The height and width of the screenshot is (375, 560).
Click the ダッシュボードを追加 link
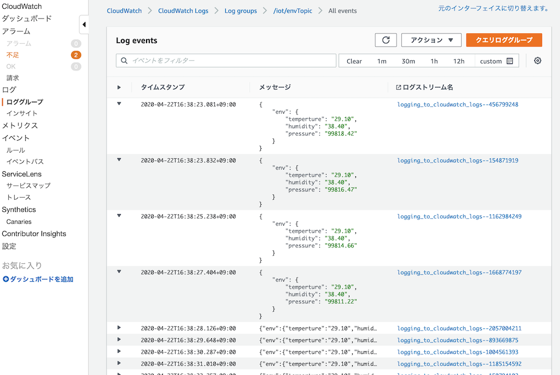coord(42,279)
